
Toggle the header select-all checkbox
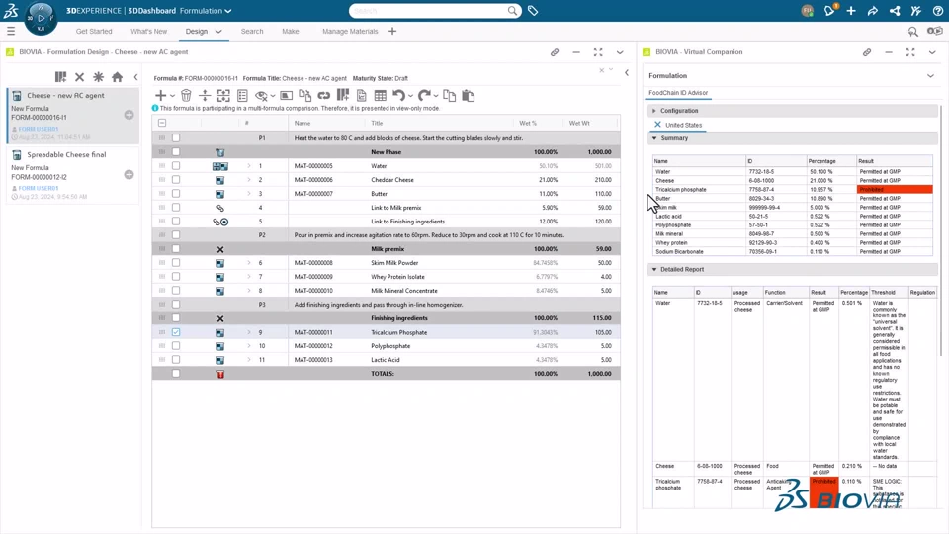pyautogui.click(x=162, y=123)
